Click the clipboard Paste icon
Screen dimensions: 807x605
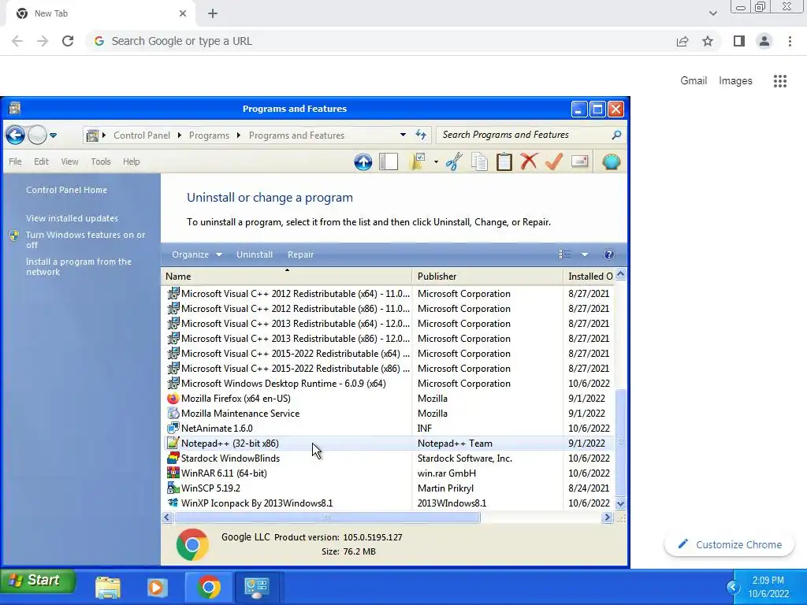(x=504, y=161)
